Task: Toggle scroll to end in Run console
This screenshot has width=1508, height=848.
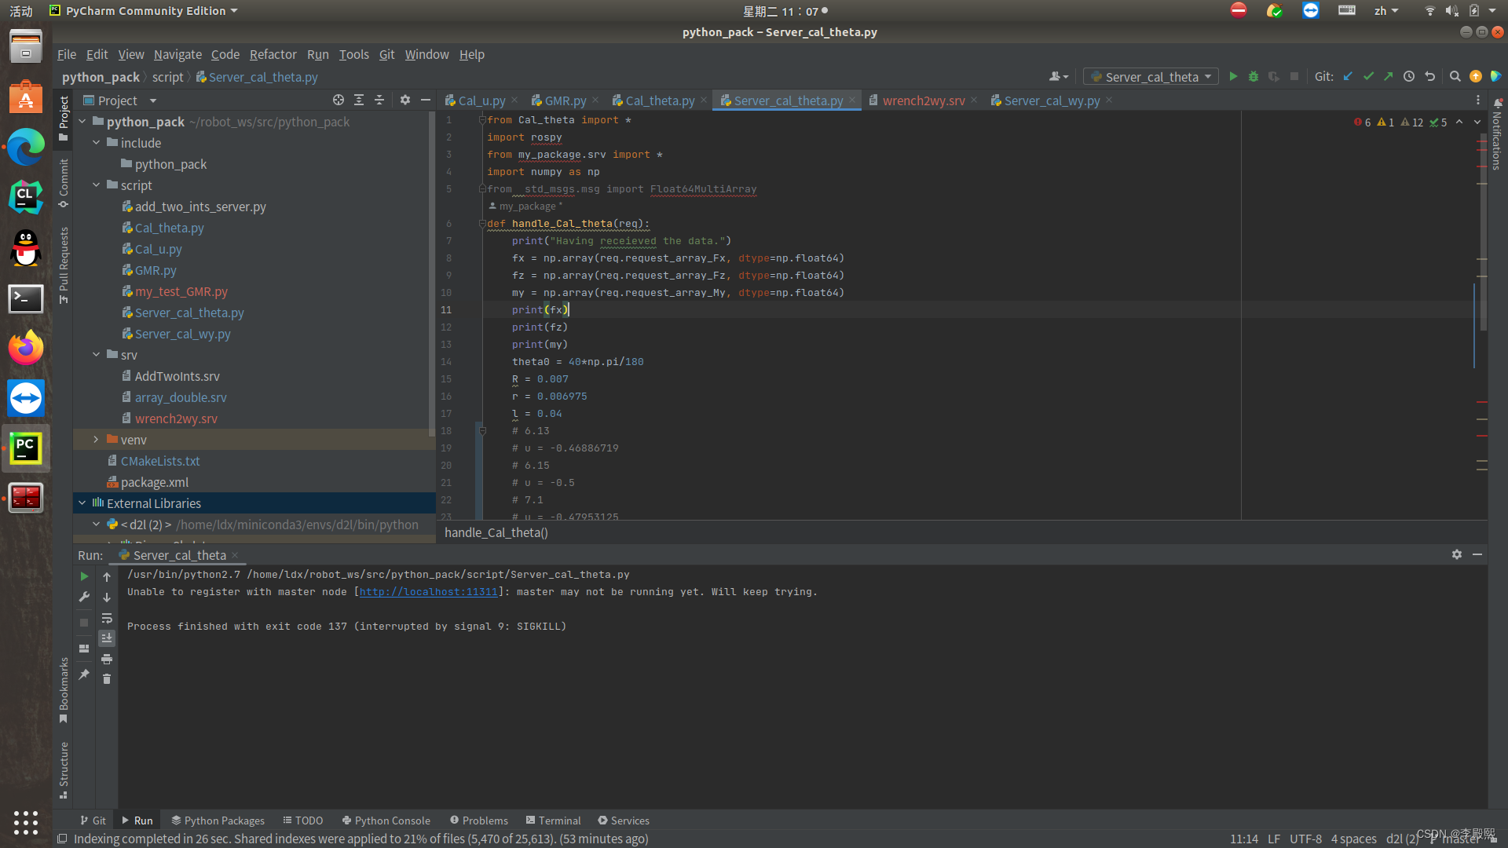Action: coord(107,638)
